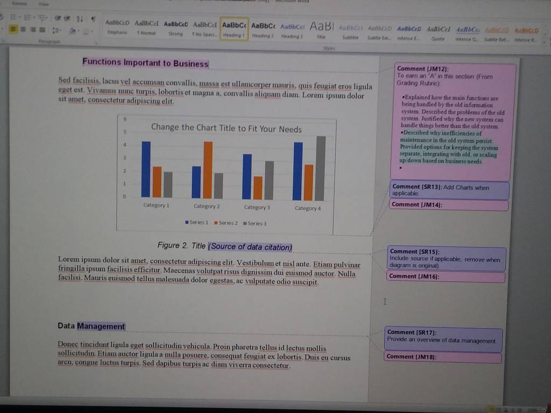Image resolution: width=551 pixels, height=413 pixels.
Task: Open the Review ribbon tab
Action: pyautogui.click(x=19, y=3)
